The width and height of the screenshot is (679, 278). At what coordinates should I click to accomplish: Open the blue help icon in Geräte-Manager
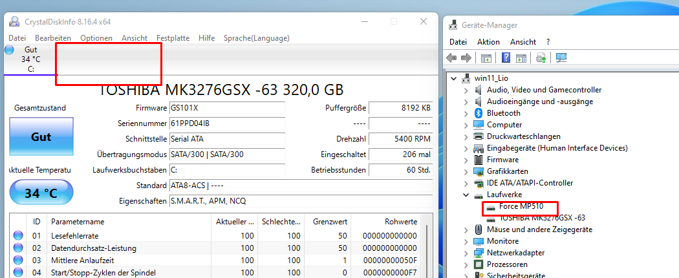(506, 58)
